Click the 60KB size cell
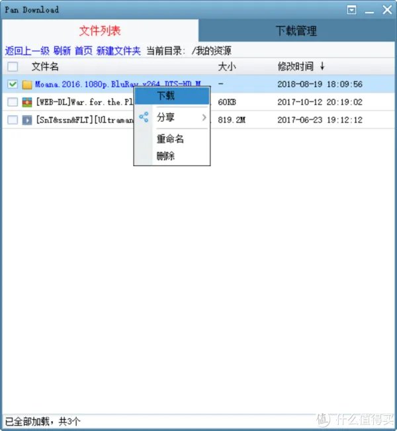 227,102
